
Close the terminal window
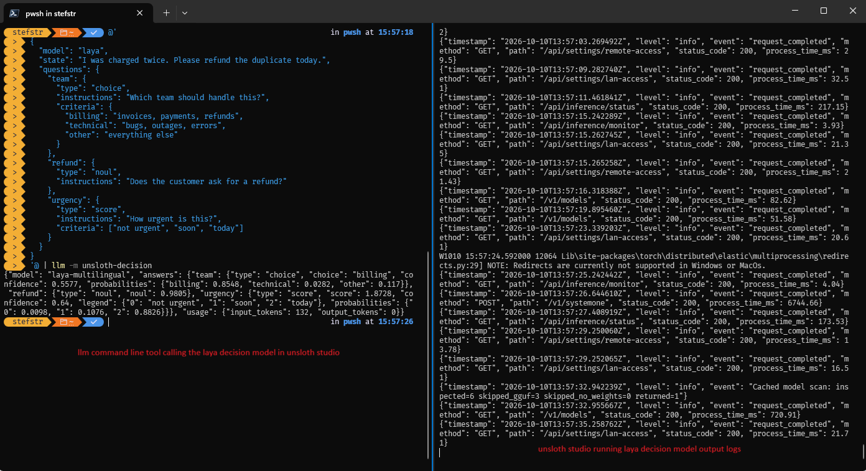click(852, 11)
